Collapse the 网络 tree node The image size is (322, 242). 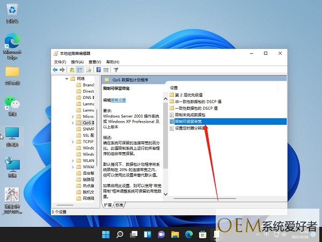click(x=67, y=79)
